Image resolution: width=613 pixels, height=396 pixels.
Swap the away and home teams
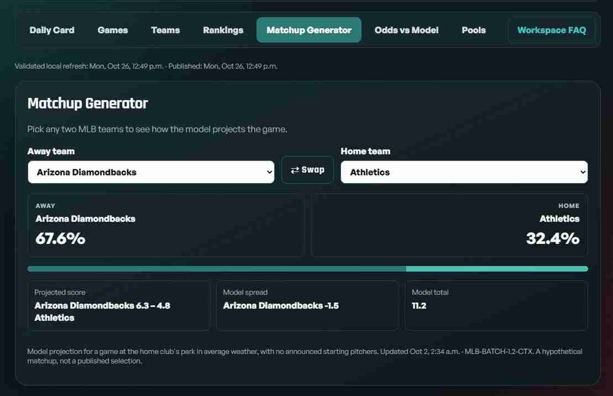coord(308,170)
